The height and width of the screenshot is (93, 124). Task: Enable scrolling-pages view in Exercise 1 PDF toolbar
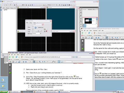pos(59,62)
